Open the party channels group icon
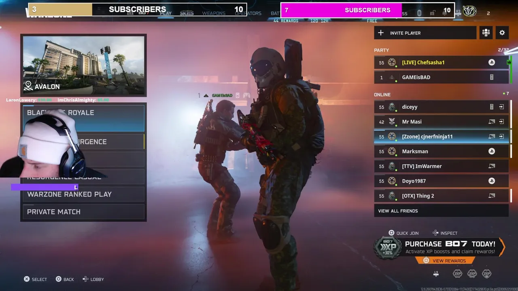Screen dimensions: 518x291 [486, 33]
